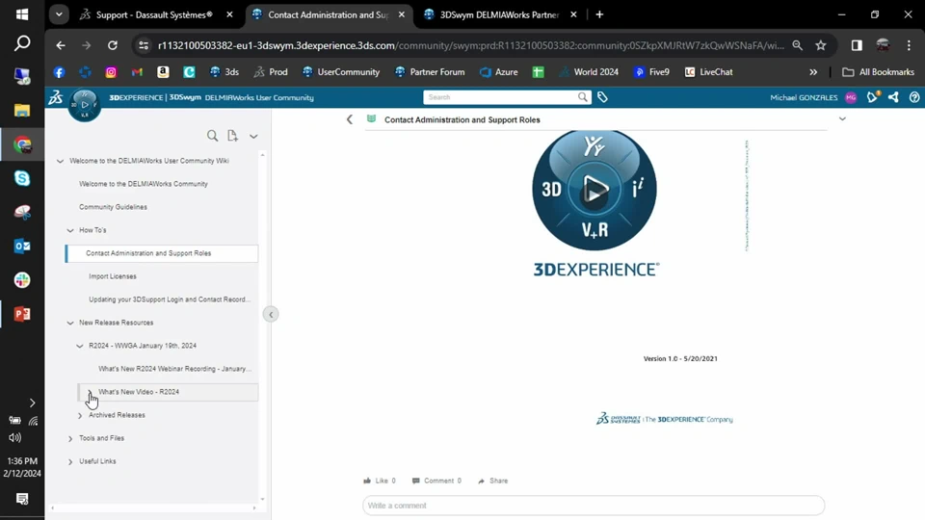925x520 pixels.
Task: Click the Comment button
Action: (436, 481)
